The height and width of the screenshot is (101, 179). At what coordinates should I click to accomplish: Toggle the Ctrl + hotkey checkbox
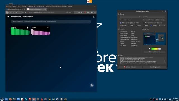(128, 26)
